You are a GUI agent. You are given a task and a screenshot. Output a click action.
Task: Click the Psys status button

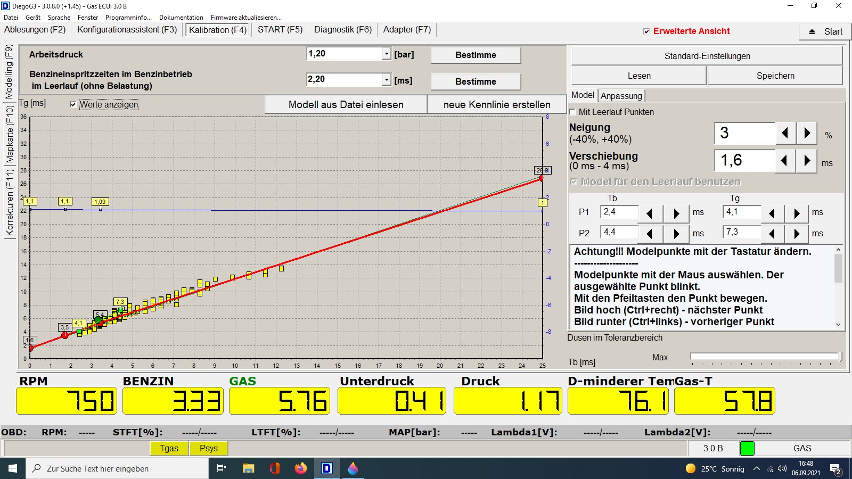(209, 448)
